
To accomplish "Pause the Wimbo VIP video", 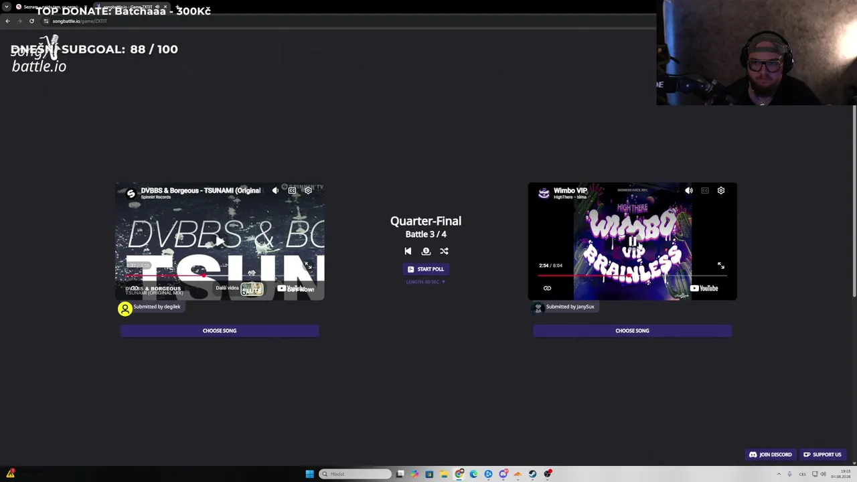I will coord(632,241).
